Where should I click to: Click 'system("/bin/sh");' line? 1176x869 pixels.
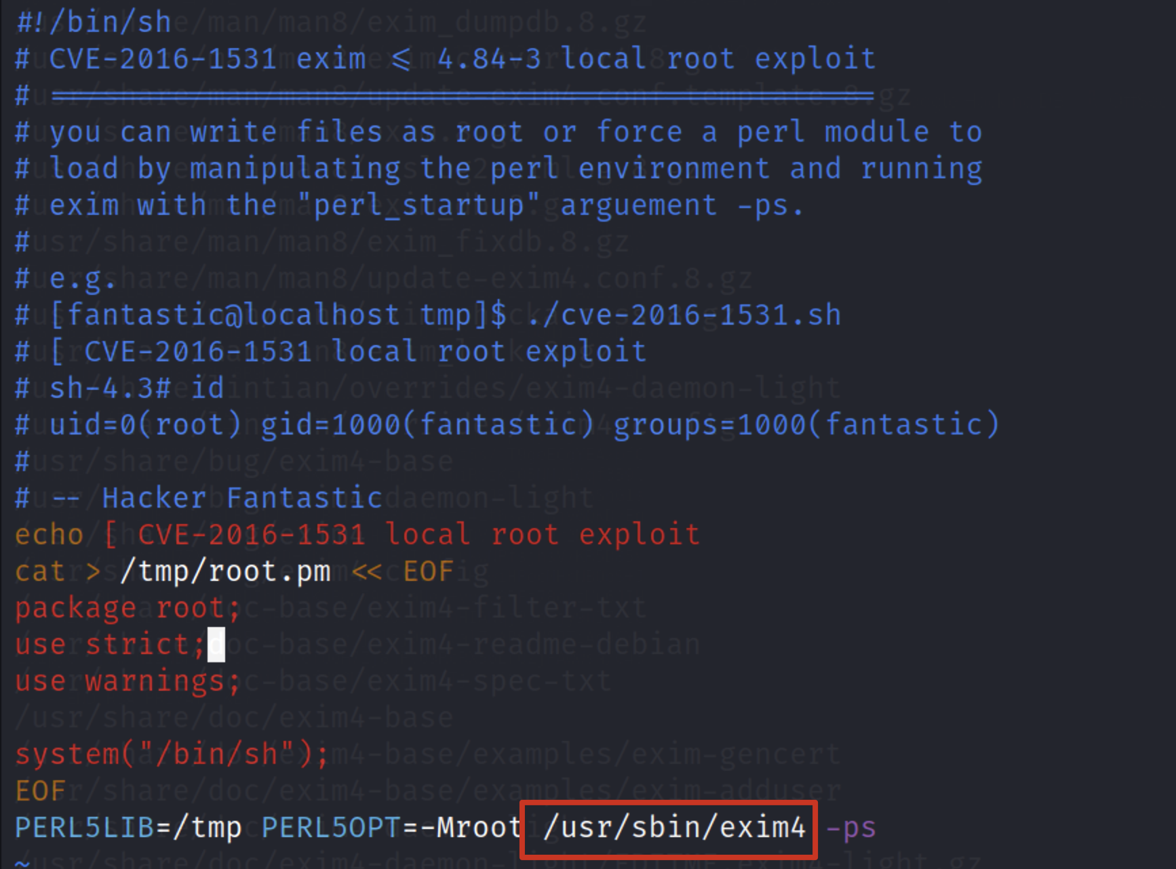pos(172,754)
